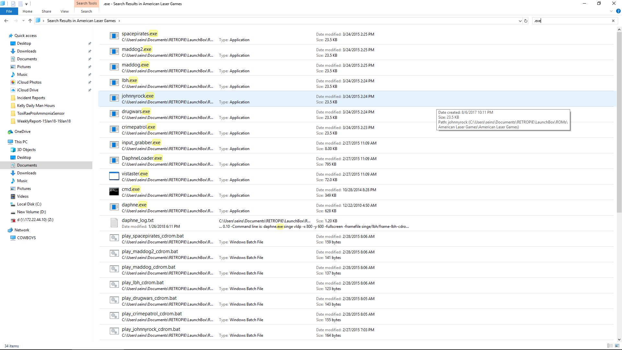The height and width of the screenshot is (350, 622).
Task: Select iCloud Drive in Quick access
Action: (28, 90)
